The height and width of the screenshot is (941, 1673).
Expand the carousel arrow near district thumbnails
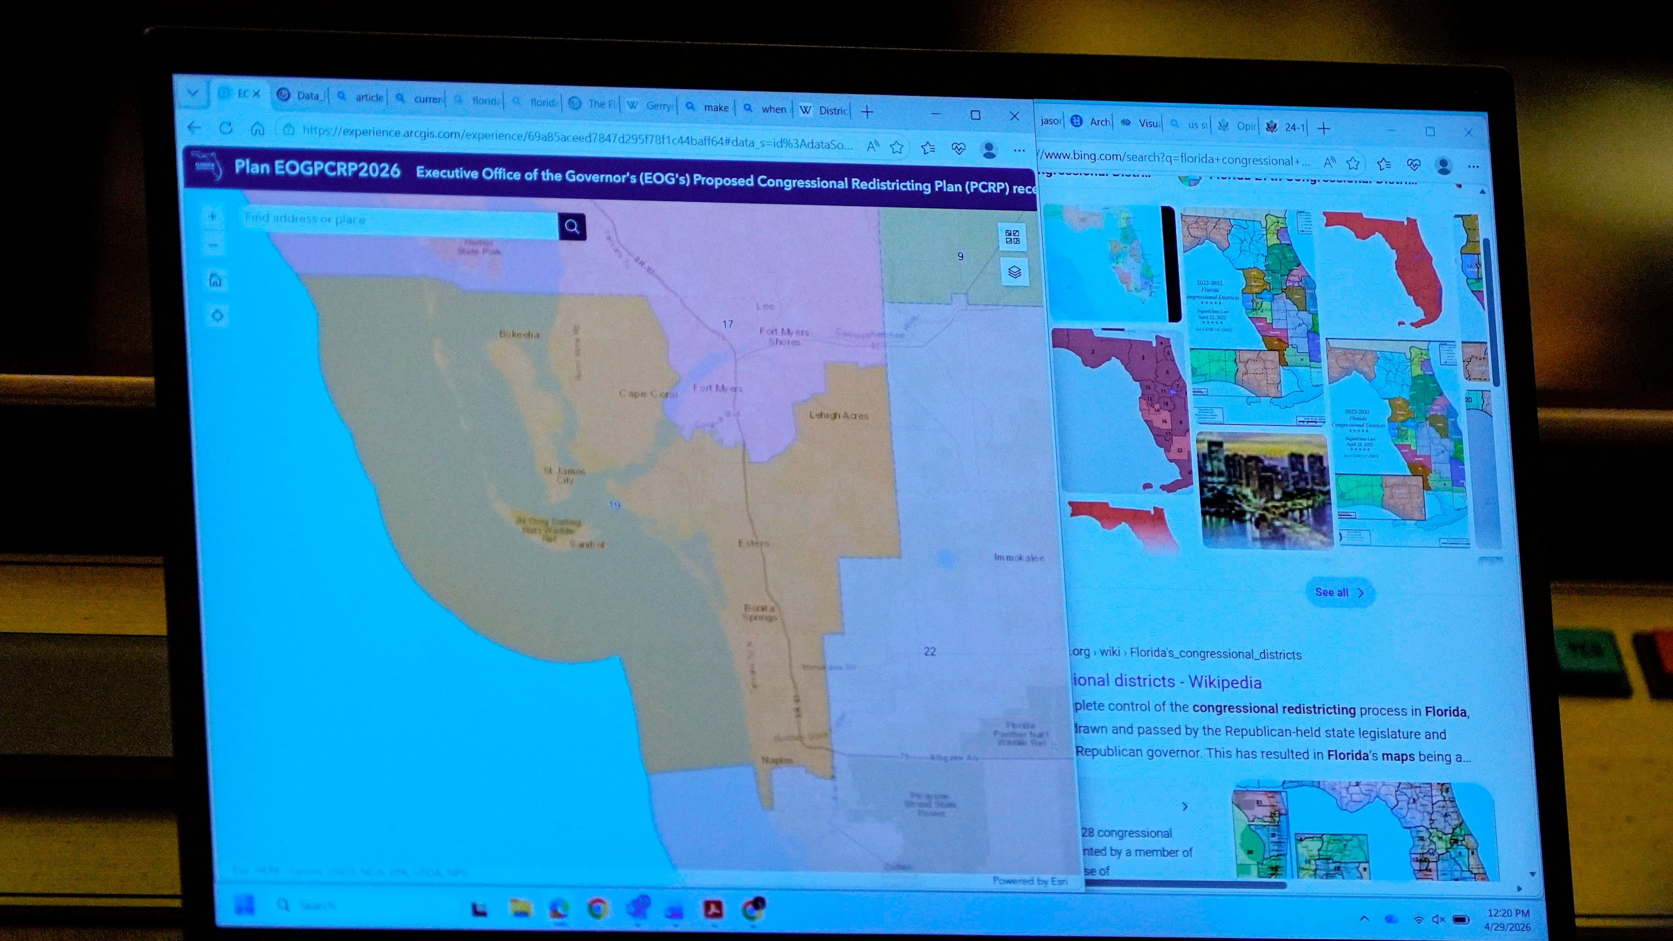point(1185,806)
